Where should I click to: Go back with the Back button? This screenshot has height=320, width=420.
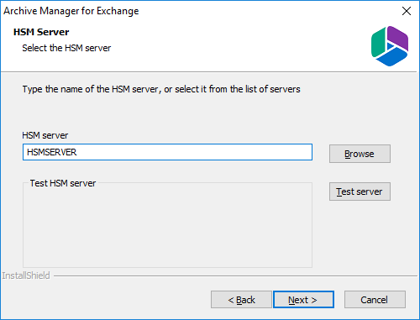click(241, 300)
